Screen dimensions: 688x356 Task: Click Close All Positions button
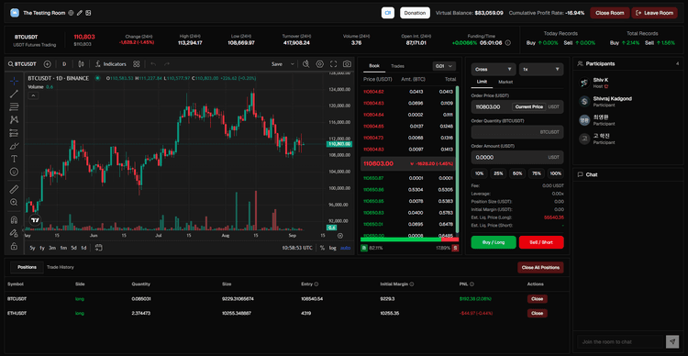540,267
